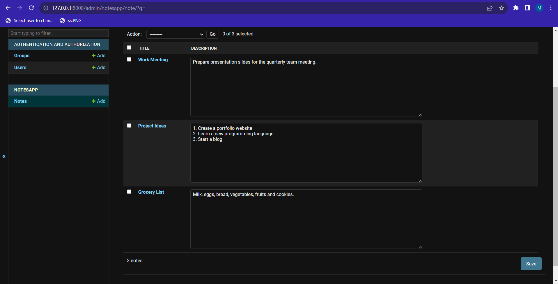558x284 pixels.
Task: Click in the Grocery List description textarea
Action: [x=306, y=219]
